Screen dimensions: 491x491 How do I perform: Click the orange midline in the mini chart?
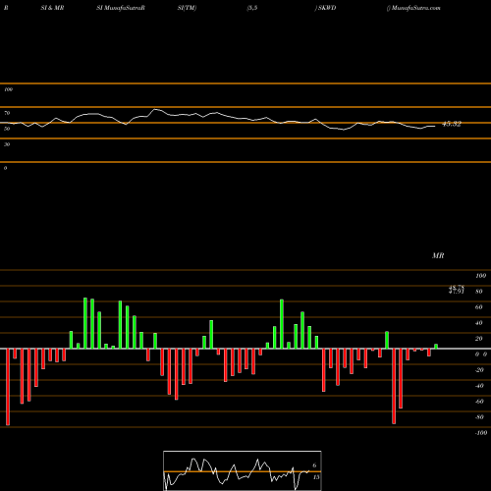pyautogui.click(x=243, y=471)
